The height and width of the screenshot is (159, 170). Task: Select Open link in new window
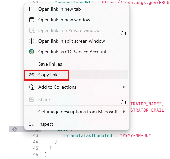coord(77,20)
